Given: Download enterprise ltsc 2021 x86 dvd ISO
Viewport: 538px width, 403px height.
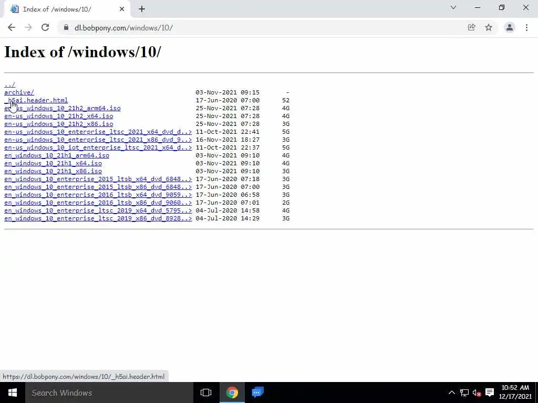Looking at the screenshot, I should 98,140.
